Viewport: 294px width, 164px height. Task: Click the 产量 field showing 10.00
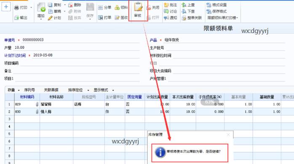(x=77, y=48)
